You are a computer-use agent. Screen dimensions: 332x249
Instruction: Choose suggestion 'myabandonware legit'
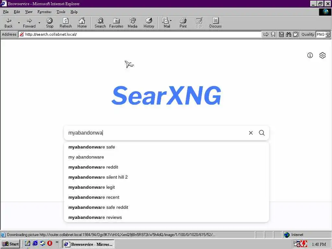(166, 187)
